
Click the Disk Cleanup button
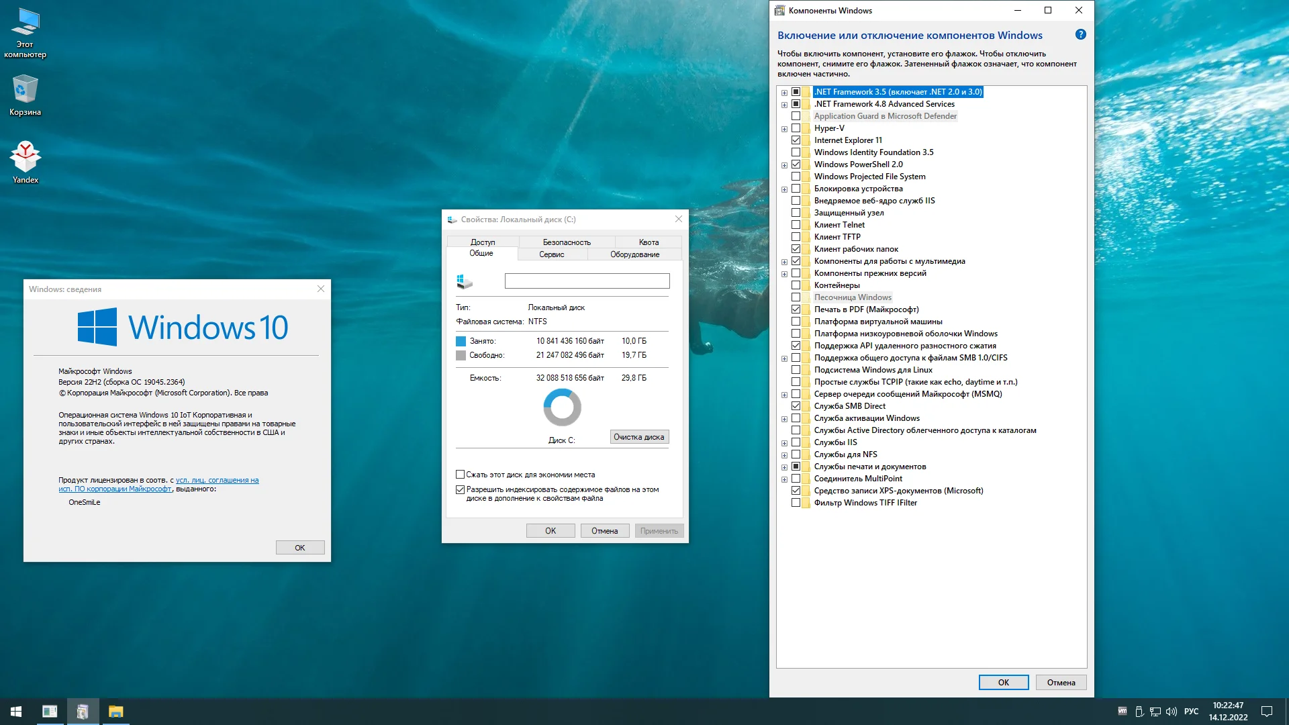(x=638, y=437)
